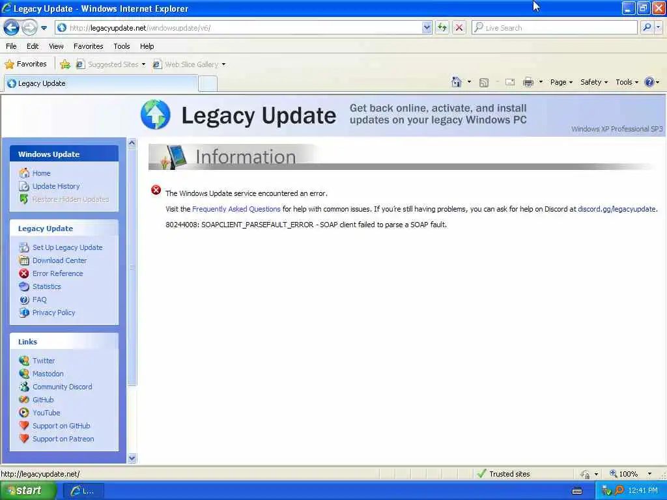Open Download Center link
Screen dimensions: 667x500
59,260
